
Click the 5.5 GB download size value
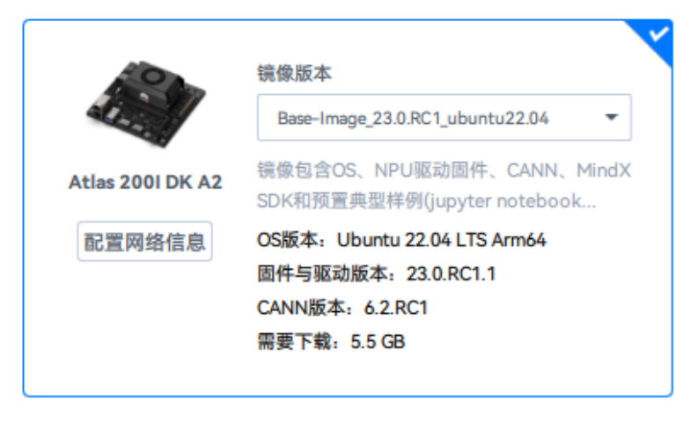pyautogui.click(x=378, y=341)
